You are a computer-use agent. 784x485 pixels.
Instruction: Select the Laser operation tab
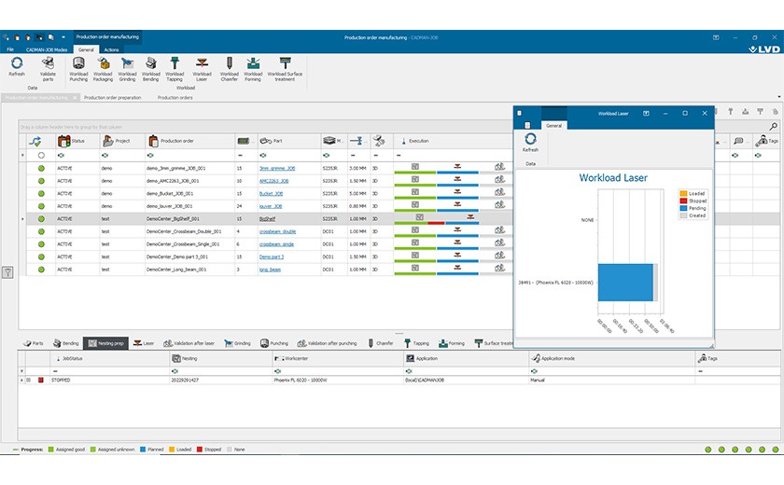click(144, 343)
